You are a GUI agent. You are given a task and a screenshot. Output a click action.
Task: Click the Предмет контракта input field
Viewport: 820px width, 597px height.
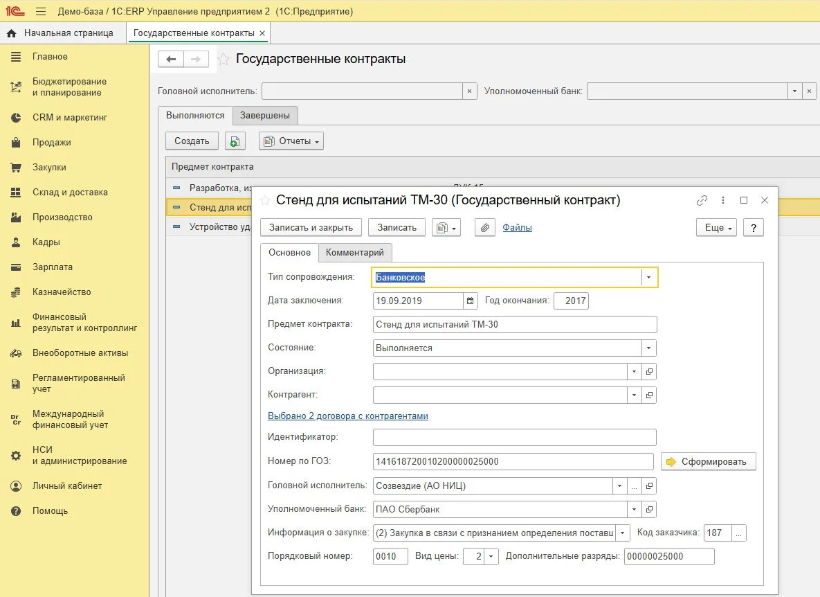[x=515, y=324]
